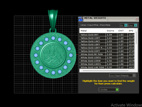
Task: Select the Yellow Gold:22KY row
Action: pyautogui.click(x=107, y=51)
